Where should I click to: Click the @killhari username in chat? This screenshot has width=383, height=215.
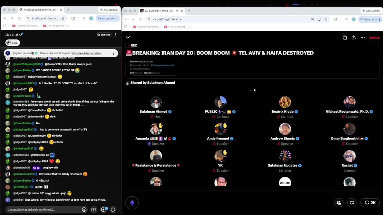(18, 200)
